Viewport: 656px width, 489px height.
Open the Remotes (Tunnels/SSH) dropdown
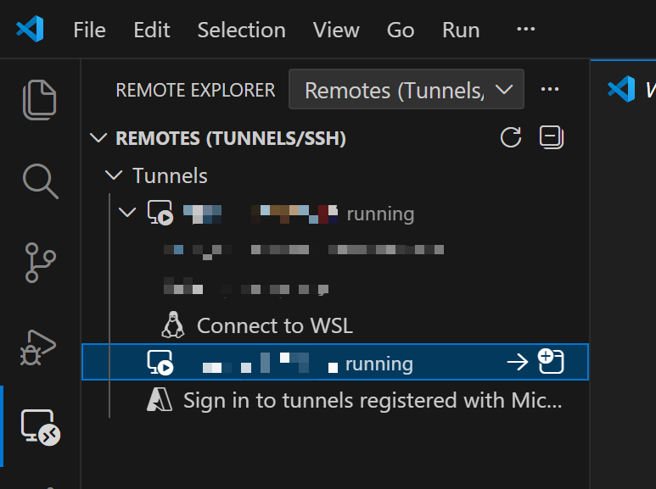coord(406,90)
